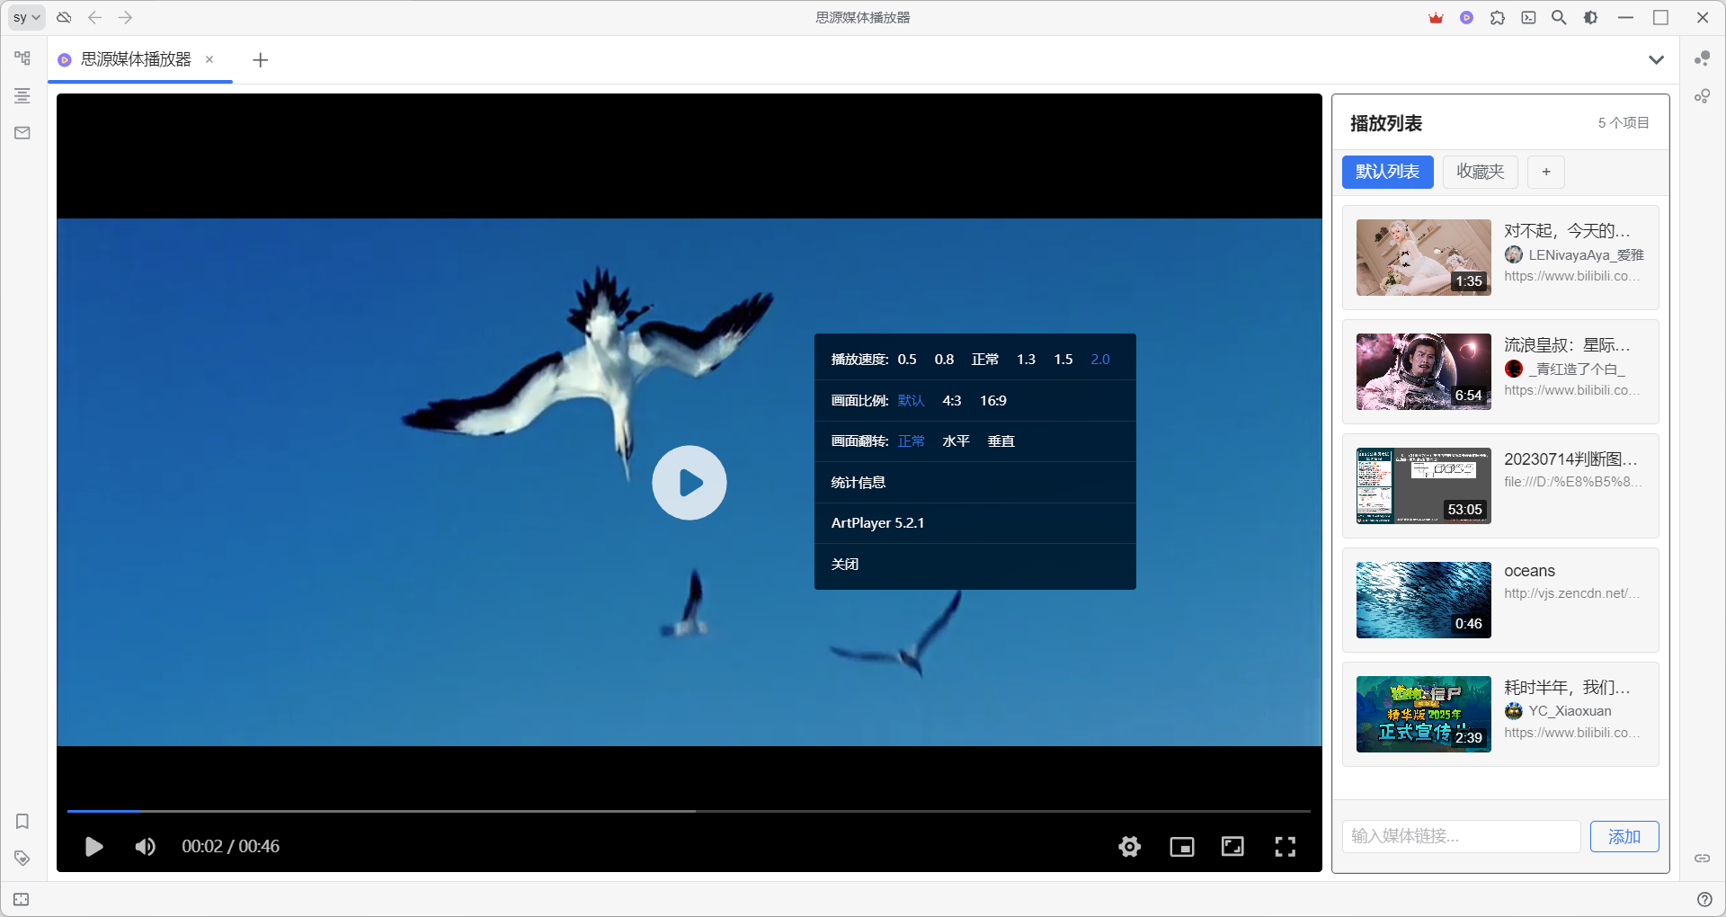The width and height of the screenshot is (1726, 917).
Task: Expand the tab list chevron
Action: [1656, 60]
